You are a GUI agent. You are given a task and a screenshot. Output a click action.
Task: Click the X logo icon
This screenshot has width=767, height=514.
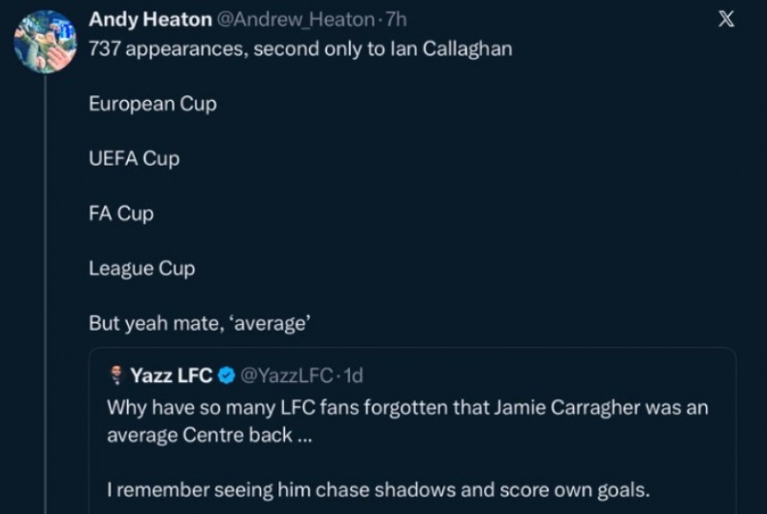pos(725,19)
